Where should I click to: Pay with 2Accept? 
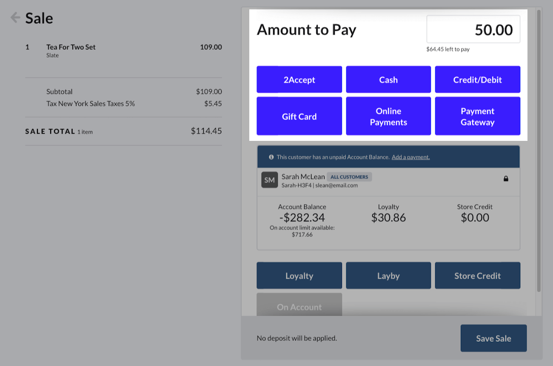(299, 80)
